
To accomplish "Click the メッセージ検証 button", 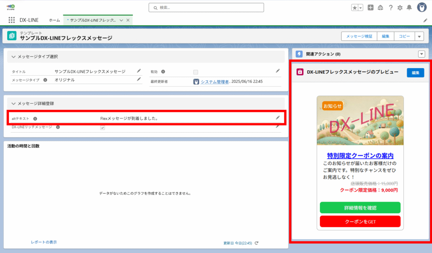I will [359, 37].
